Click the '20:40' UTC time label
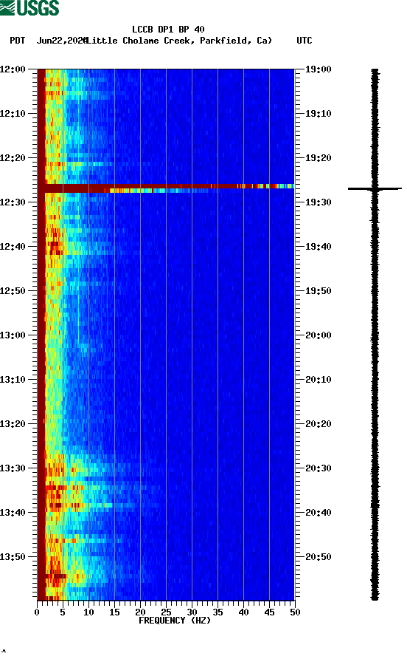Screen dimensions: 407x659 (x=318, y=512)
